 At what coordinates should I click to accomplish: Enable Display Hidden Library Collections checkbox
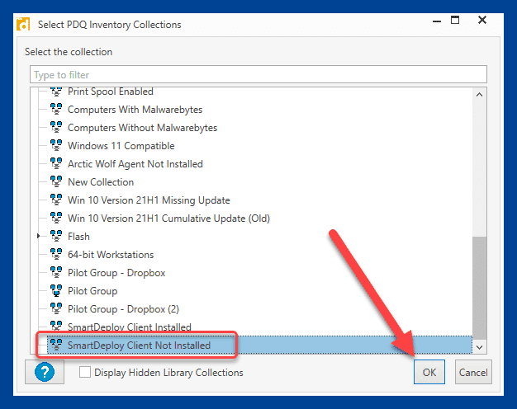85,372
